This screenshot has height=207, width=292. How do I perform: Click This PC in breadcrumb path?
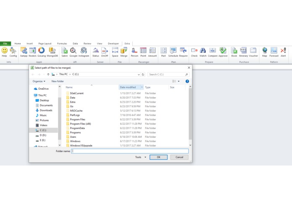tap(63, 74)
